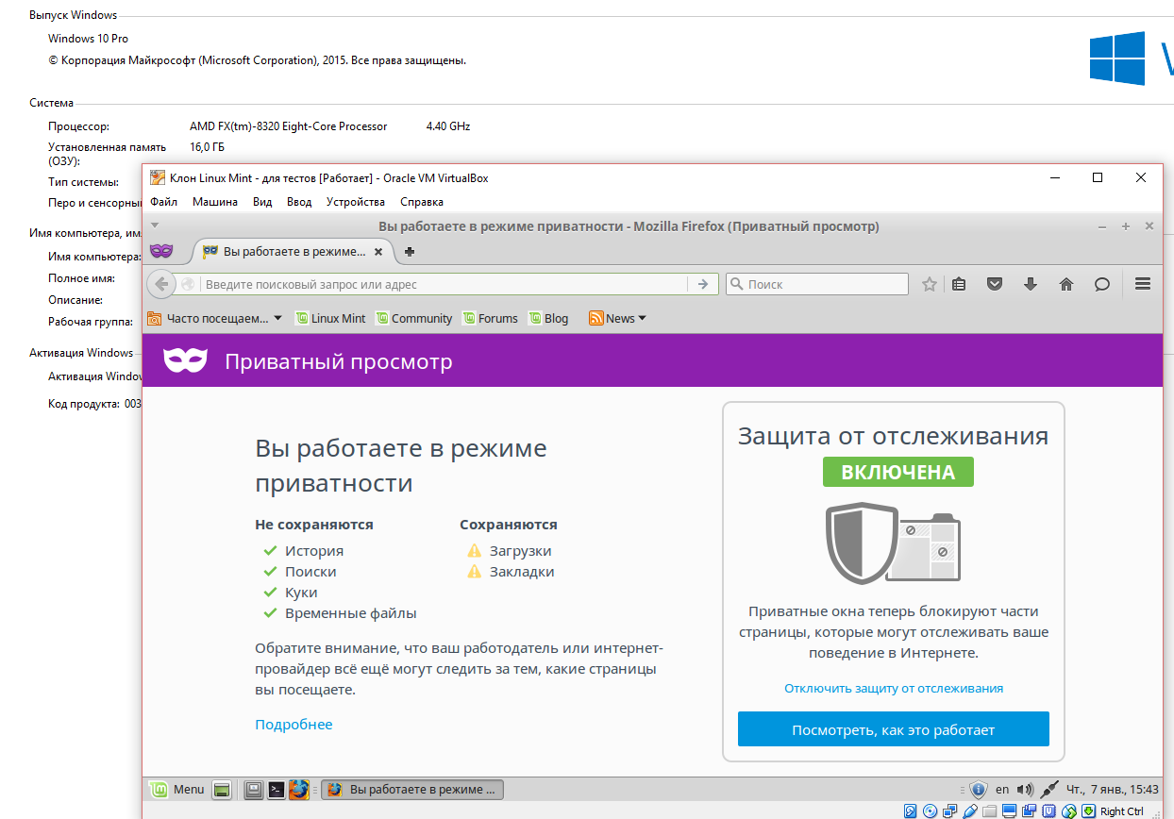The width and height of the screenshot is (1174, 819).
Task: Click the Windows 10 Pro text
Action: click(88, 39)
